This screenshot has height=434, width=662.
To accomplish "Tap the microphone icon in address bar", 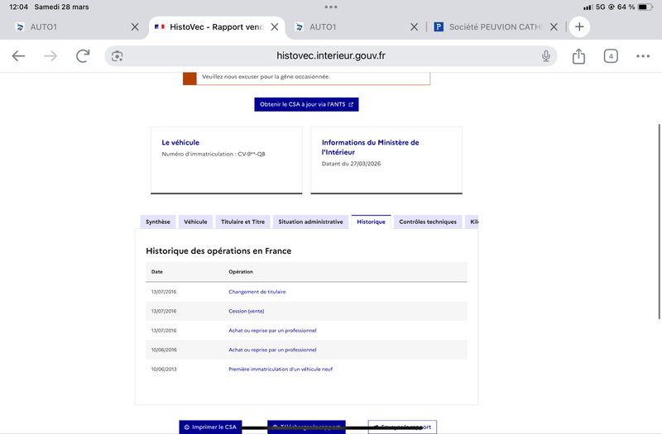I will [x=546, y=55].
